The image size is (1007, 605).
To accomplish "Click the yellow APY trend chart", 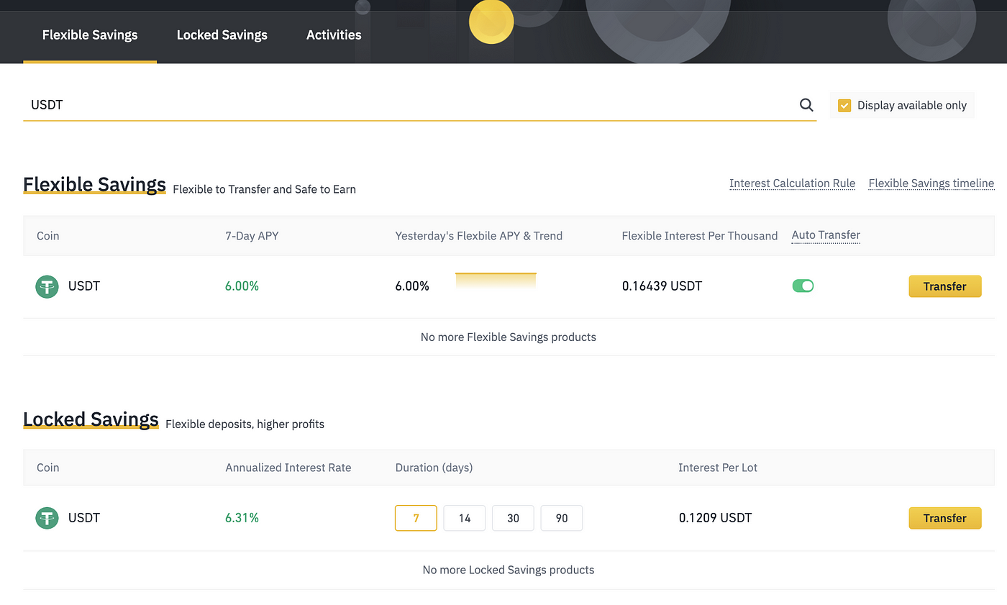I will coord(496,281).
